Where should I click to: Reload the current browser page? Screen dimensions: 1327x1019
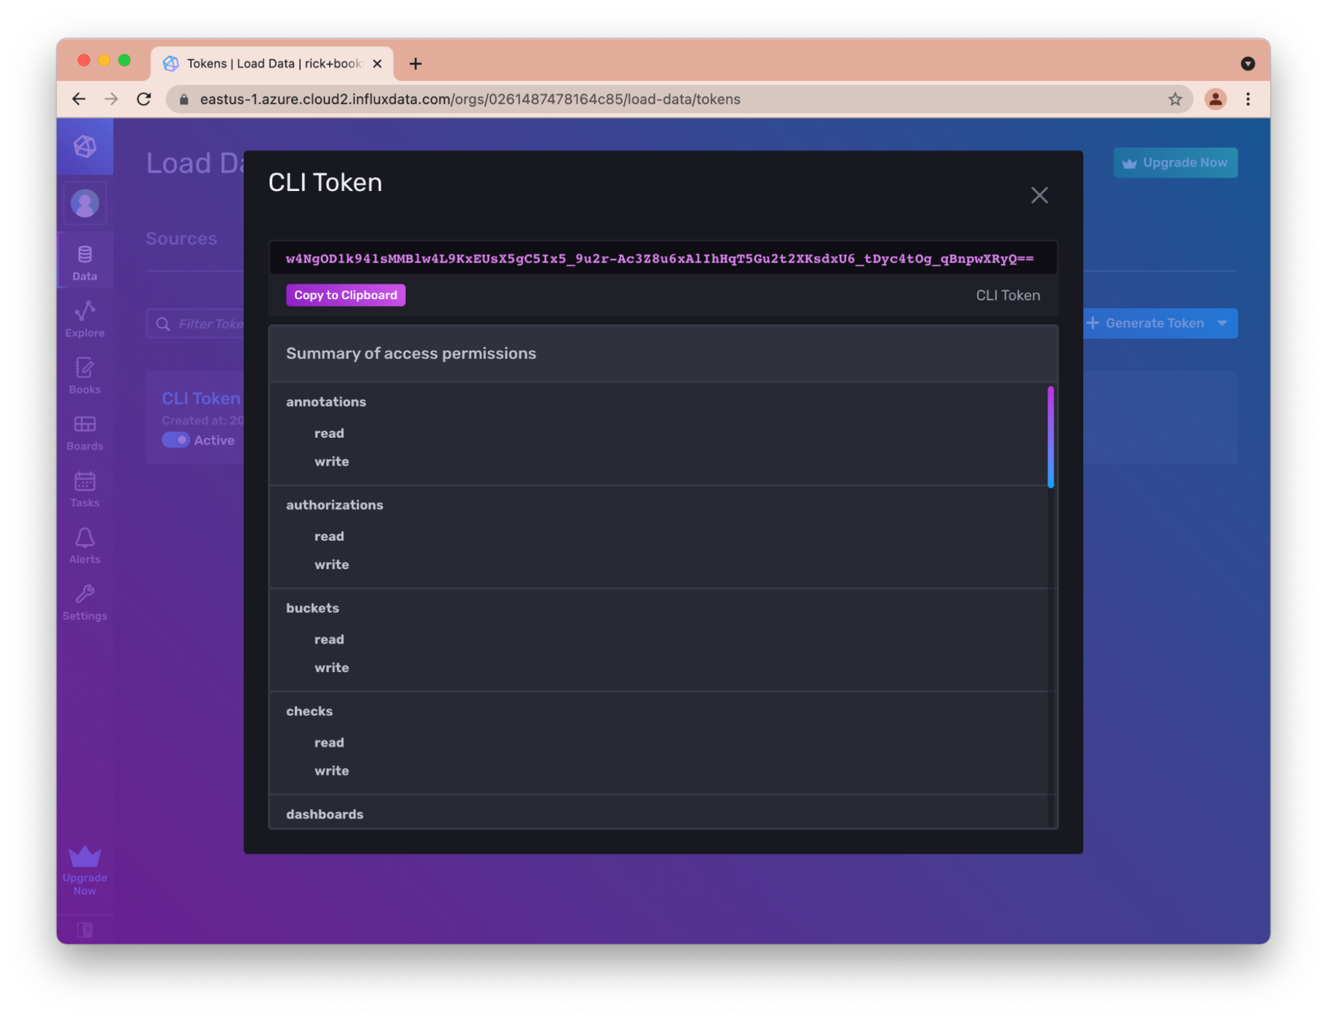144,100
